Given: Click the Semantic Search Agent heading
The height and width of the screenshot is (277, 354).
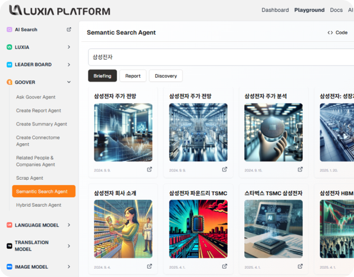Looking at the screenshot, I should pyautogui.click(x=121, y=32).
